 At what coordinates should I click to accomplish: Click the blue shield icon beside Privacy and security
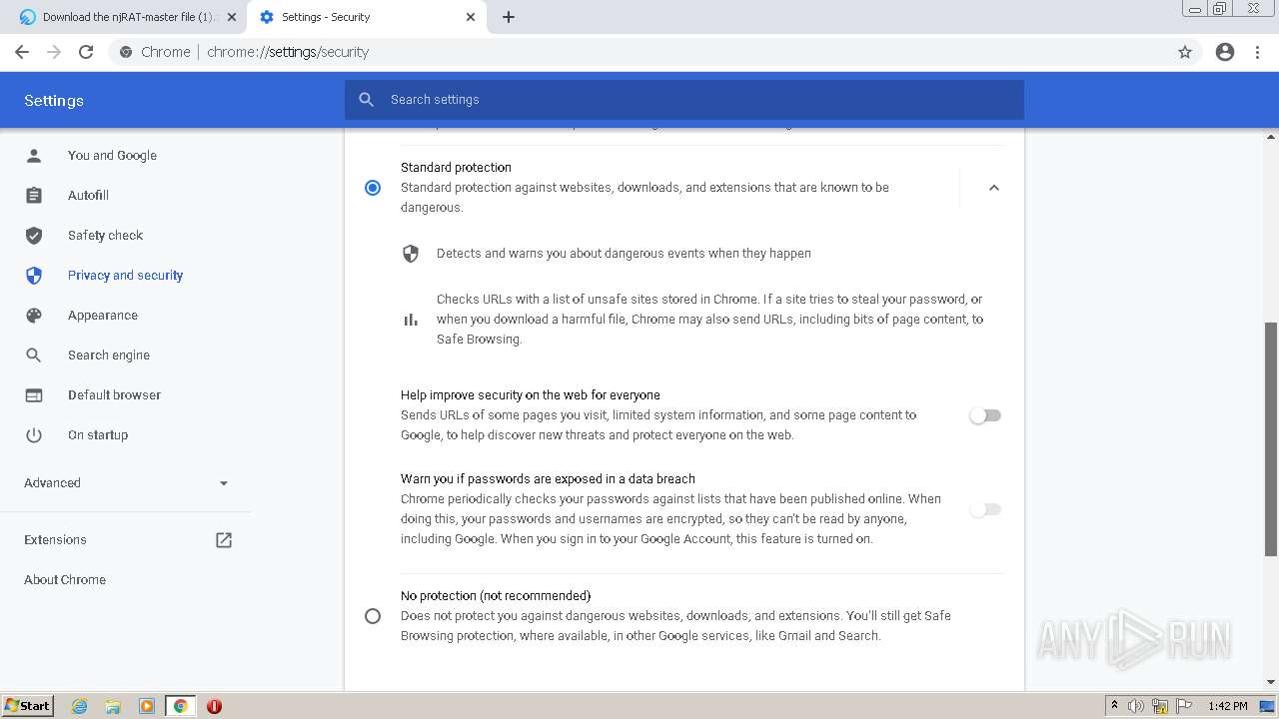pyautogui.click(x=34, y=275)
